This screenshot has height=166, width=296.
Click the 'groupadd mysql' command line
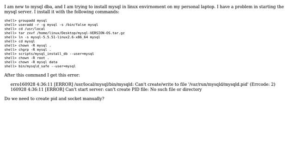click(26, 20)
